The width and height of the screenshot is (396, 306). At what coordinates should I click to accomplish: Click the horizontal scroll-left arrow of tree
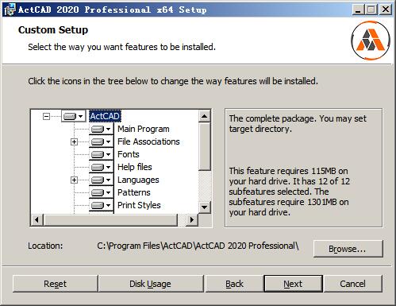(37, 220)
